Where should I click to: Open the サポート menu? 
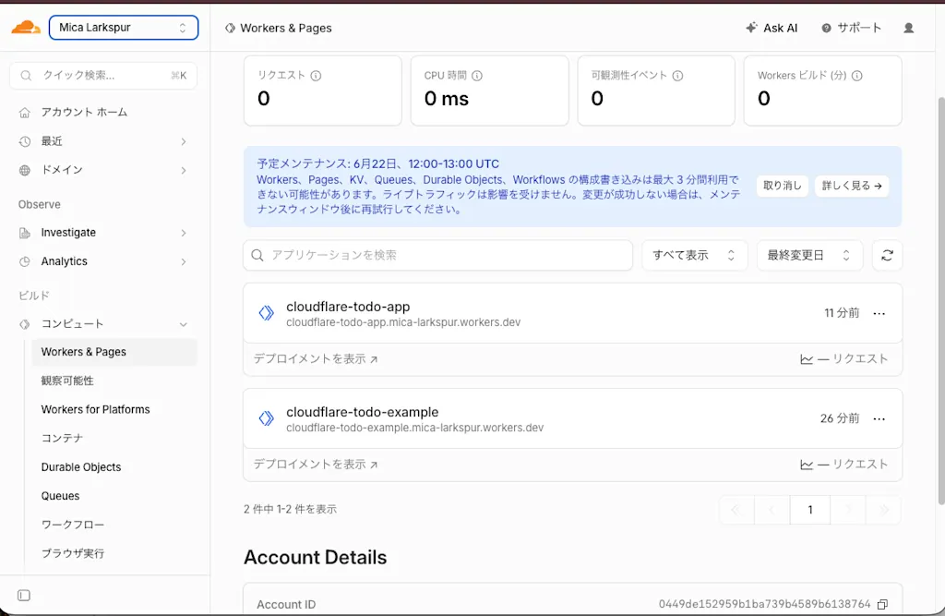point(851,28)
